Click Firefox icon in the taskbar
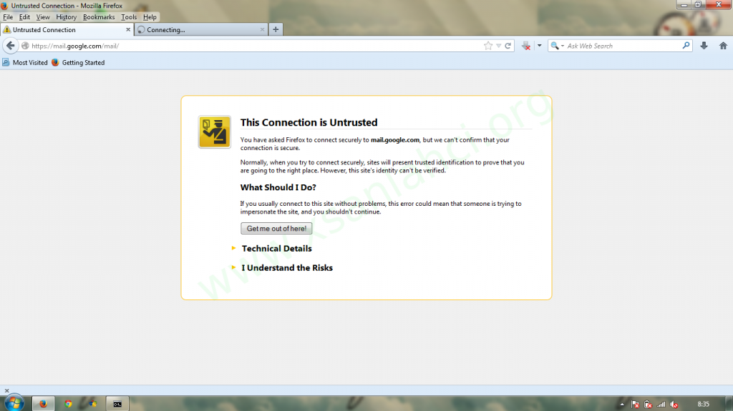The width and height of the screenshot is (733, 411). pyautogui.click(x=43, y=404)
